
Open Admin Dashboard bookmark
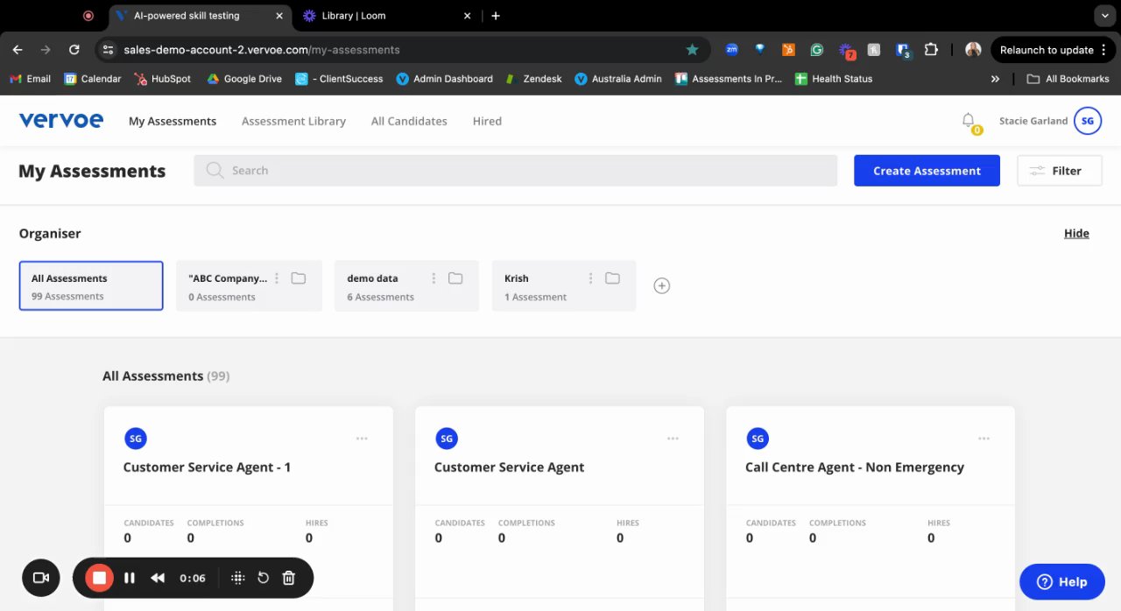click(x=444, y=79)
